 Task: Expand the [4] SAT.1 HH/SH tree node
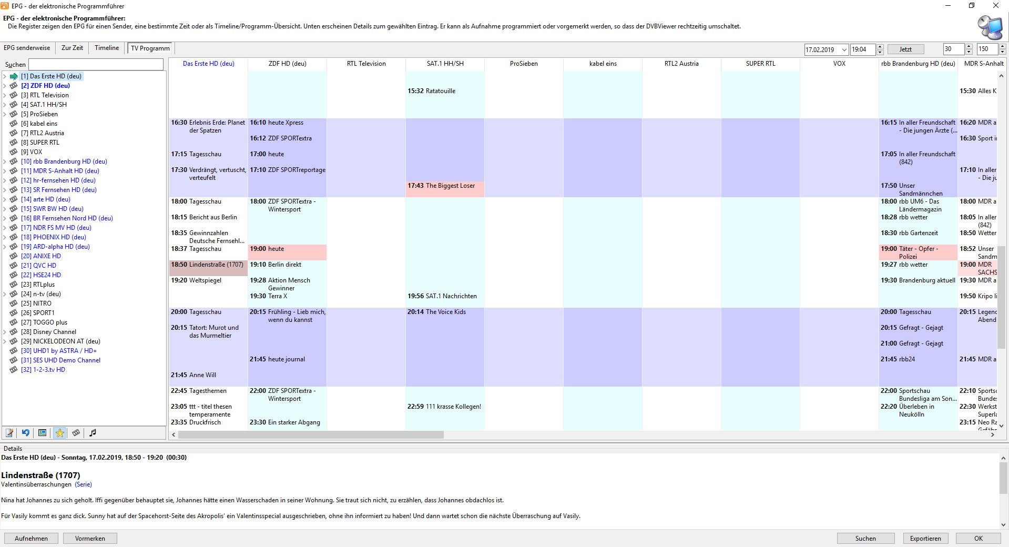click(x=5, y=105)
